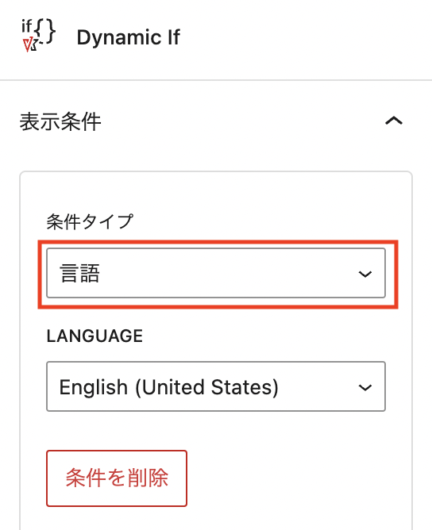Click the Dynamic If block icon
Screen dimensions: 432x530
pyautogui.click(x=38, y=36)
